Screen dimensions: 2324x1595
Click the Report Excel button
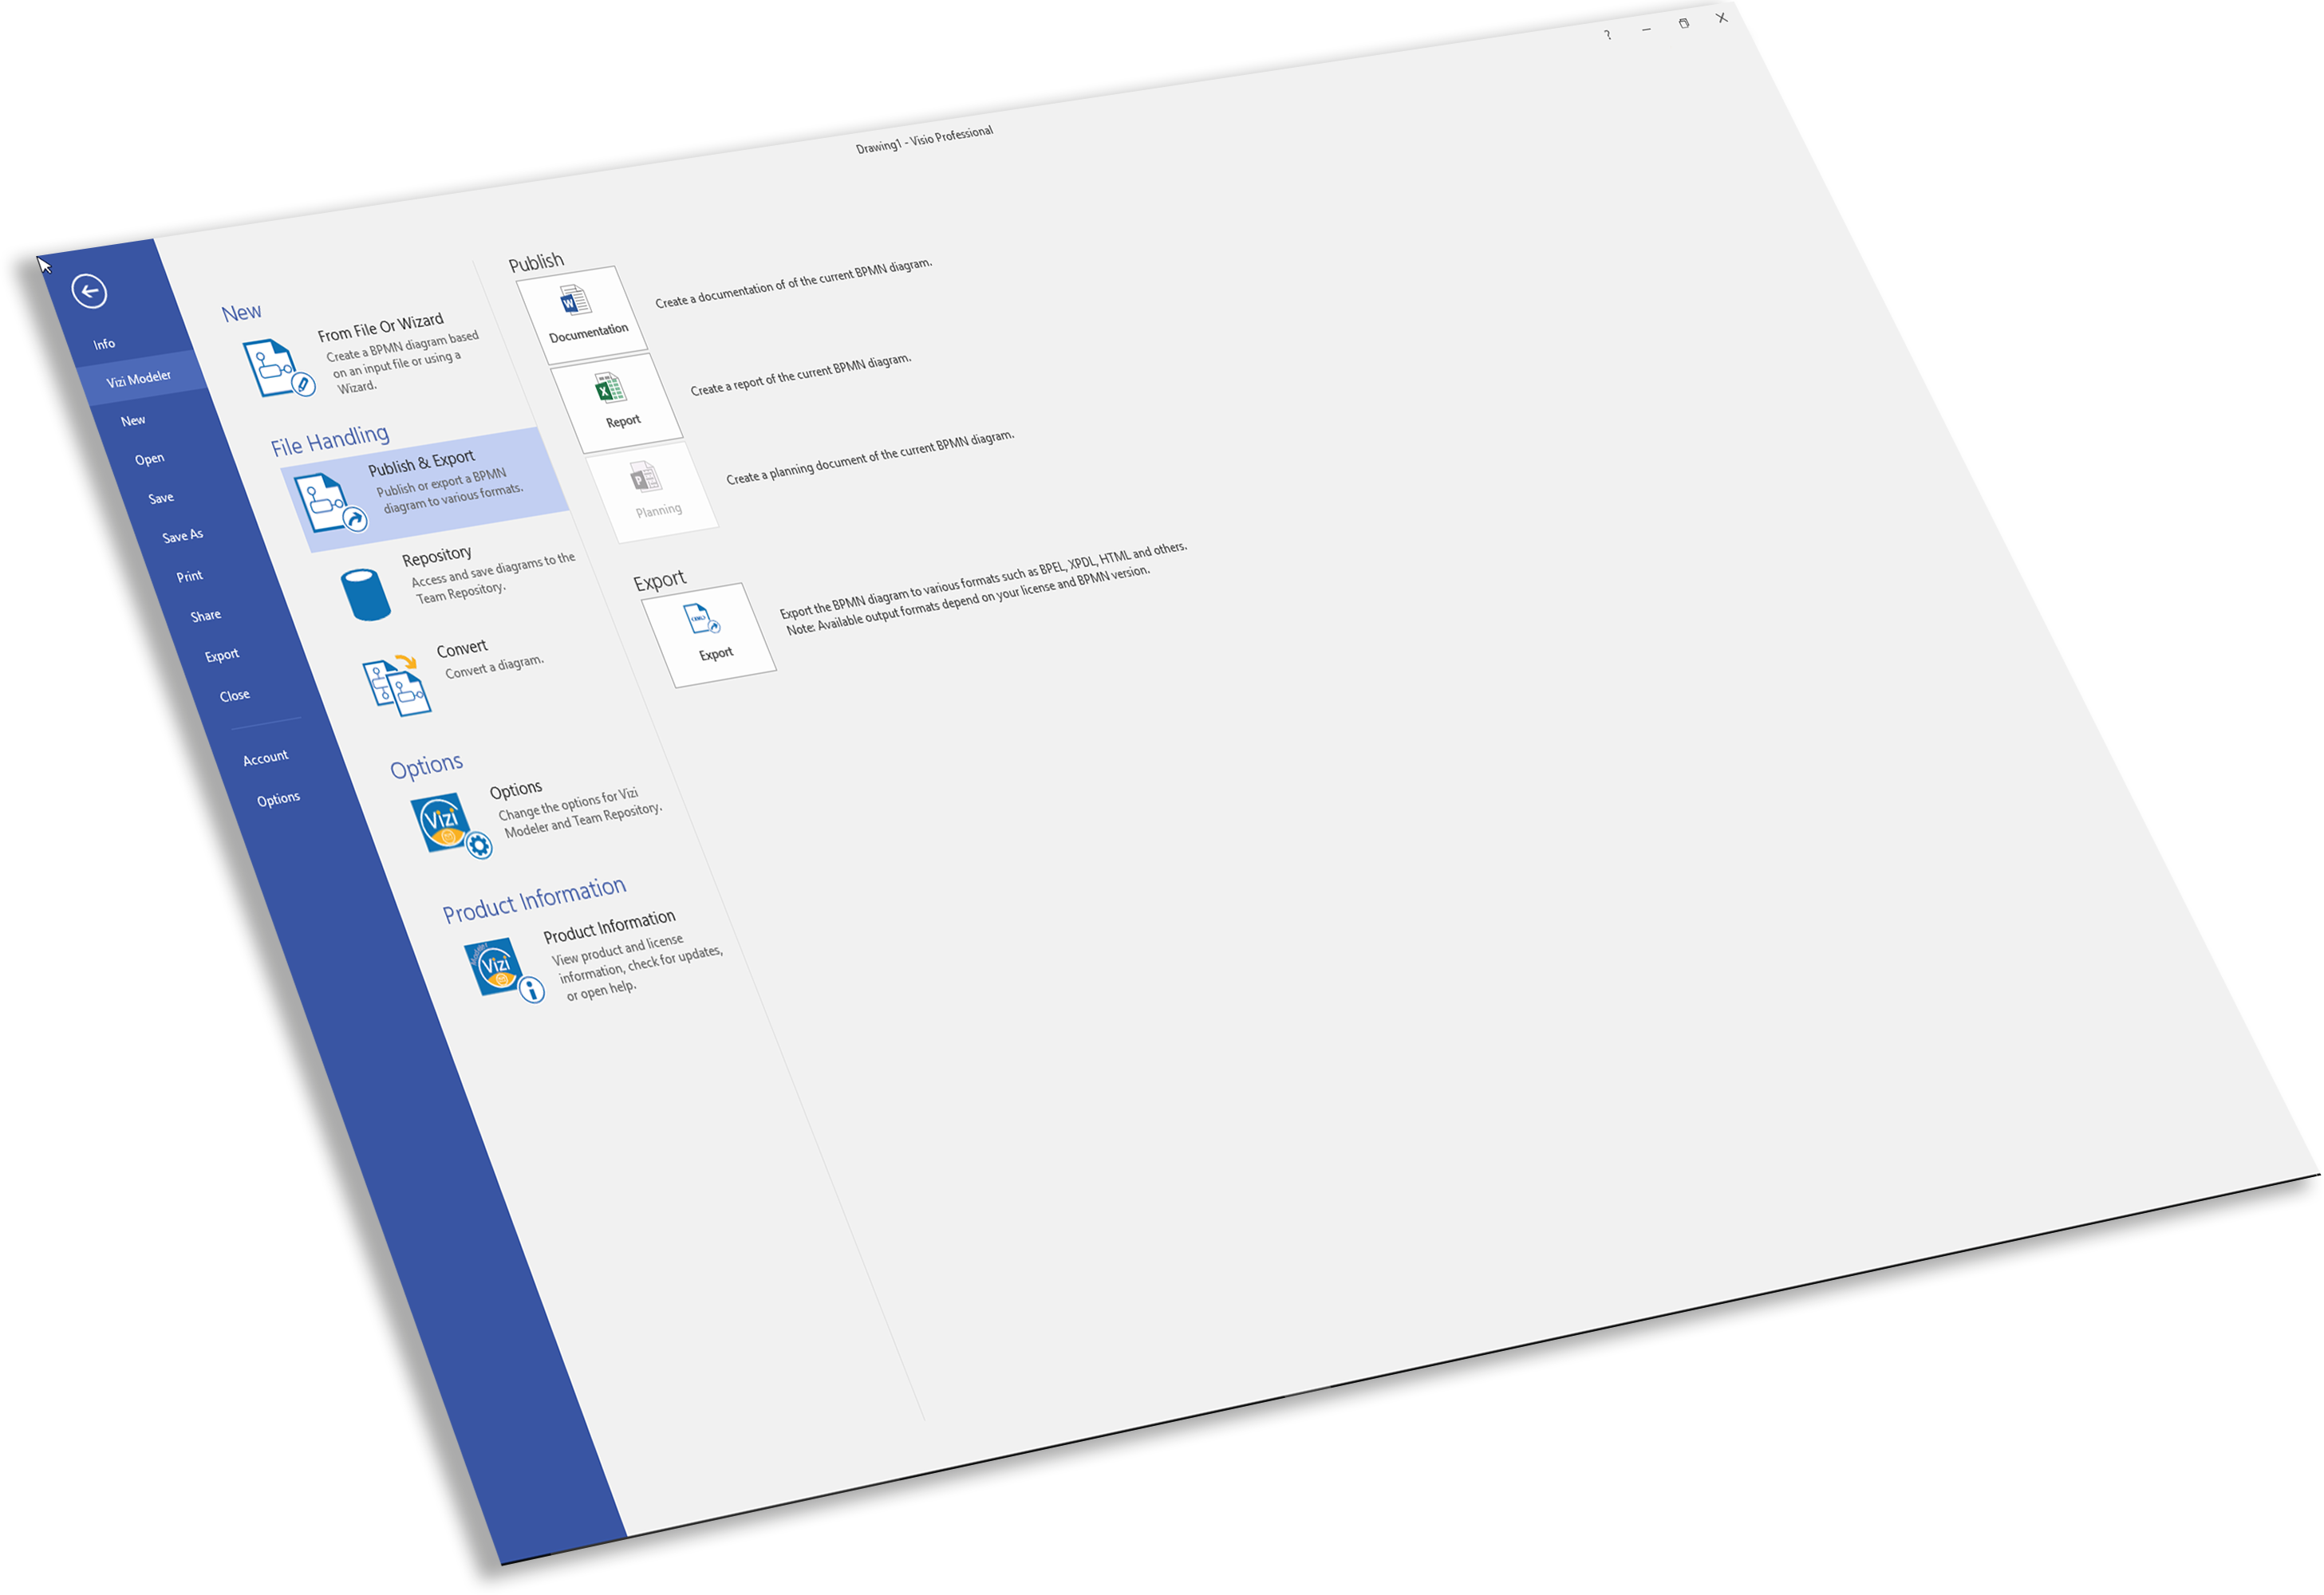click(x=616, y=403)
